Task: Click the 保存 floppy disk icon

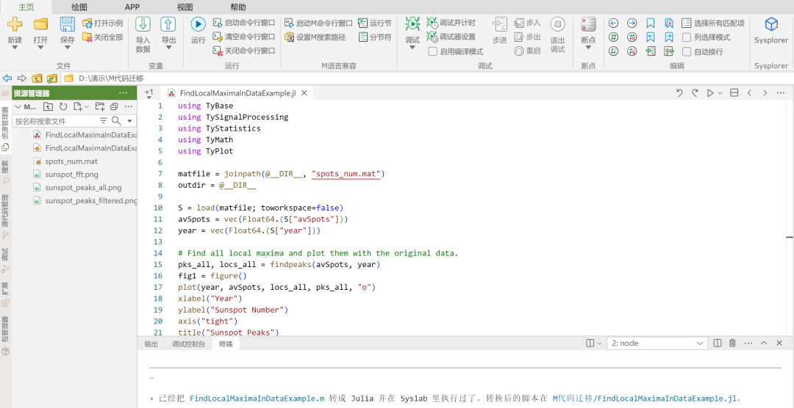Action: tap(67, 23)
